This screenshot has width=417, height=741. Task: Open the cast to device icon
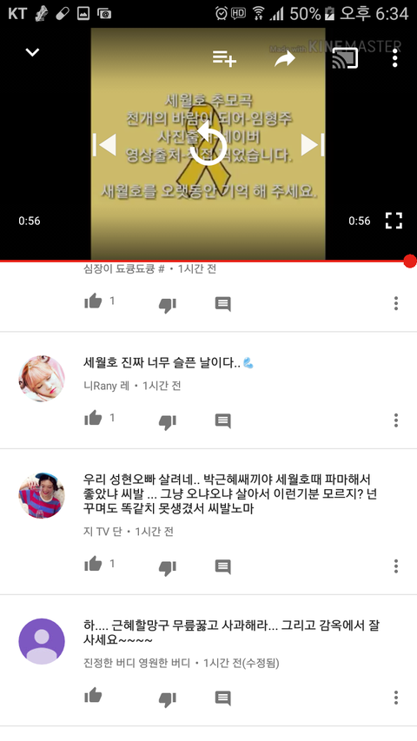coord(345,58)
